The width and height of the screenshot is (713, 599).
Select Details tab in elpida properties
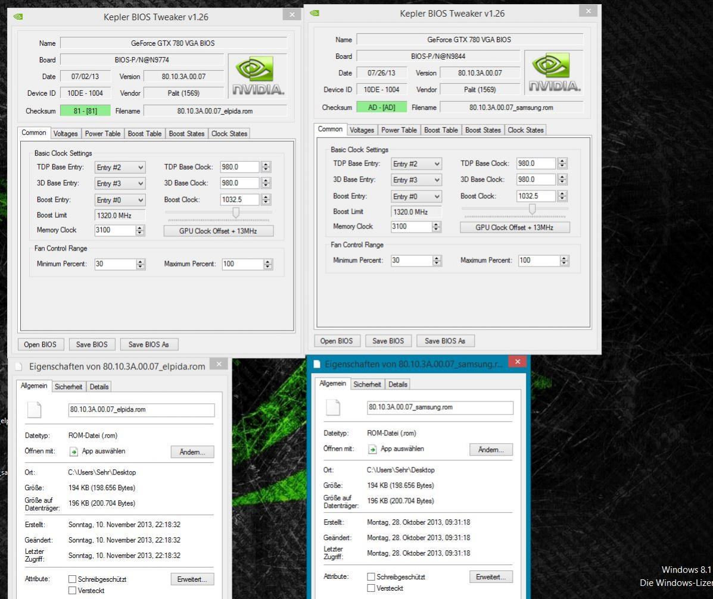(99, 387)
